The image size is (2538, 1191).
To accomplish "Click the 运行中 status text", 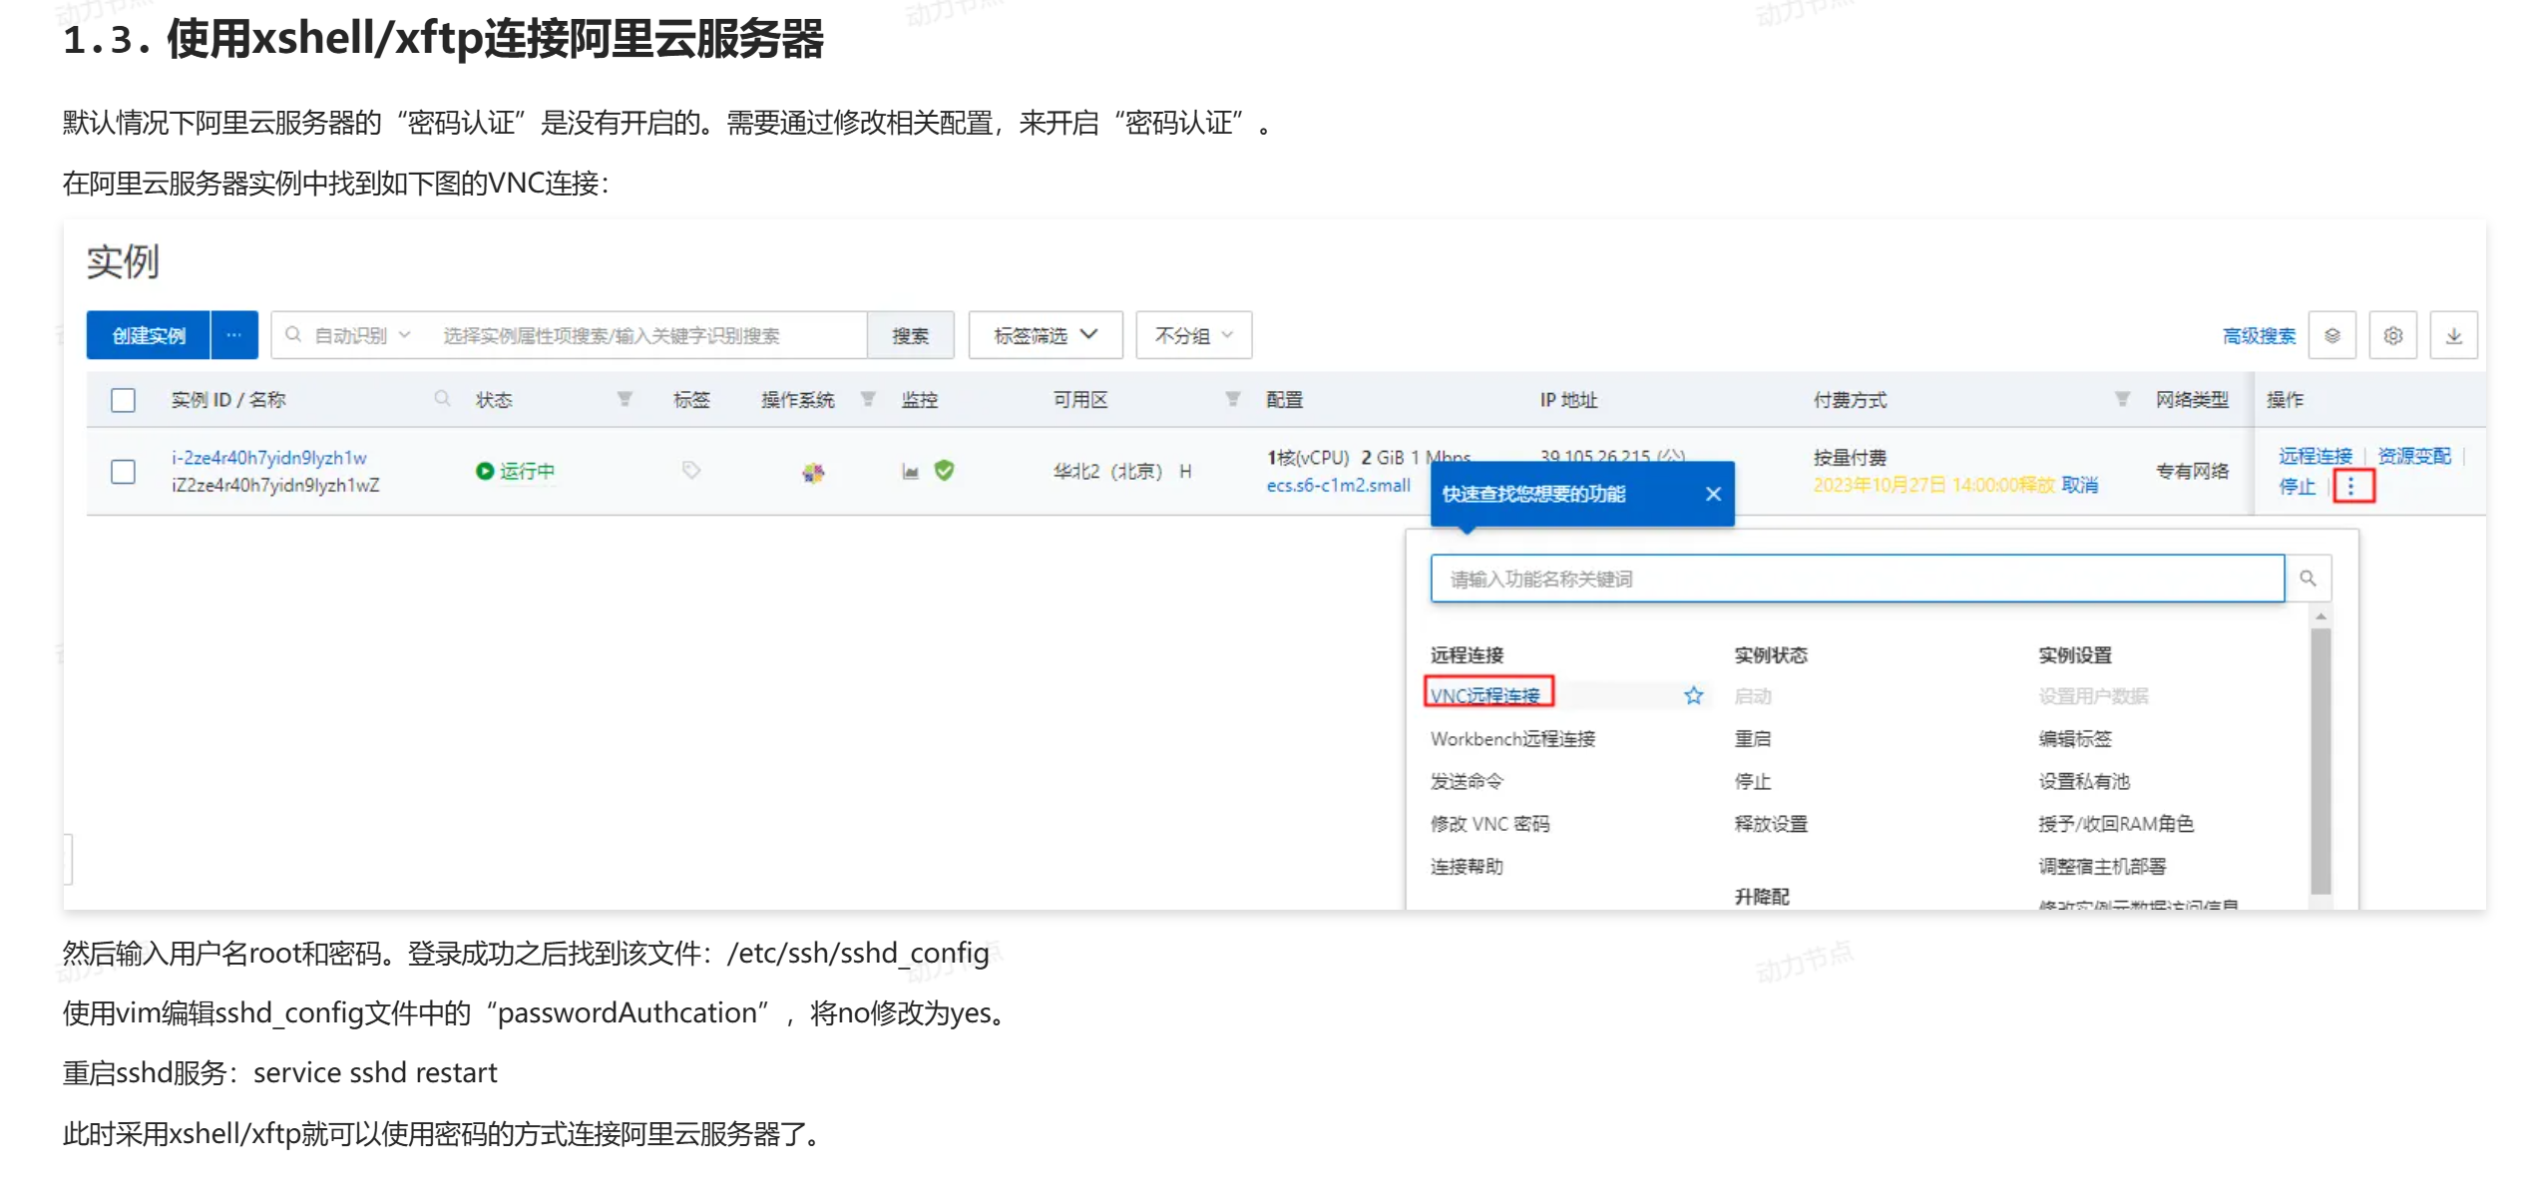I will [x=527, y=471].
